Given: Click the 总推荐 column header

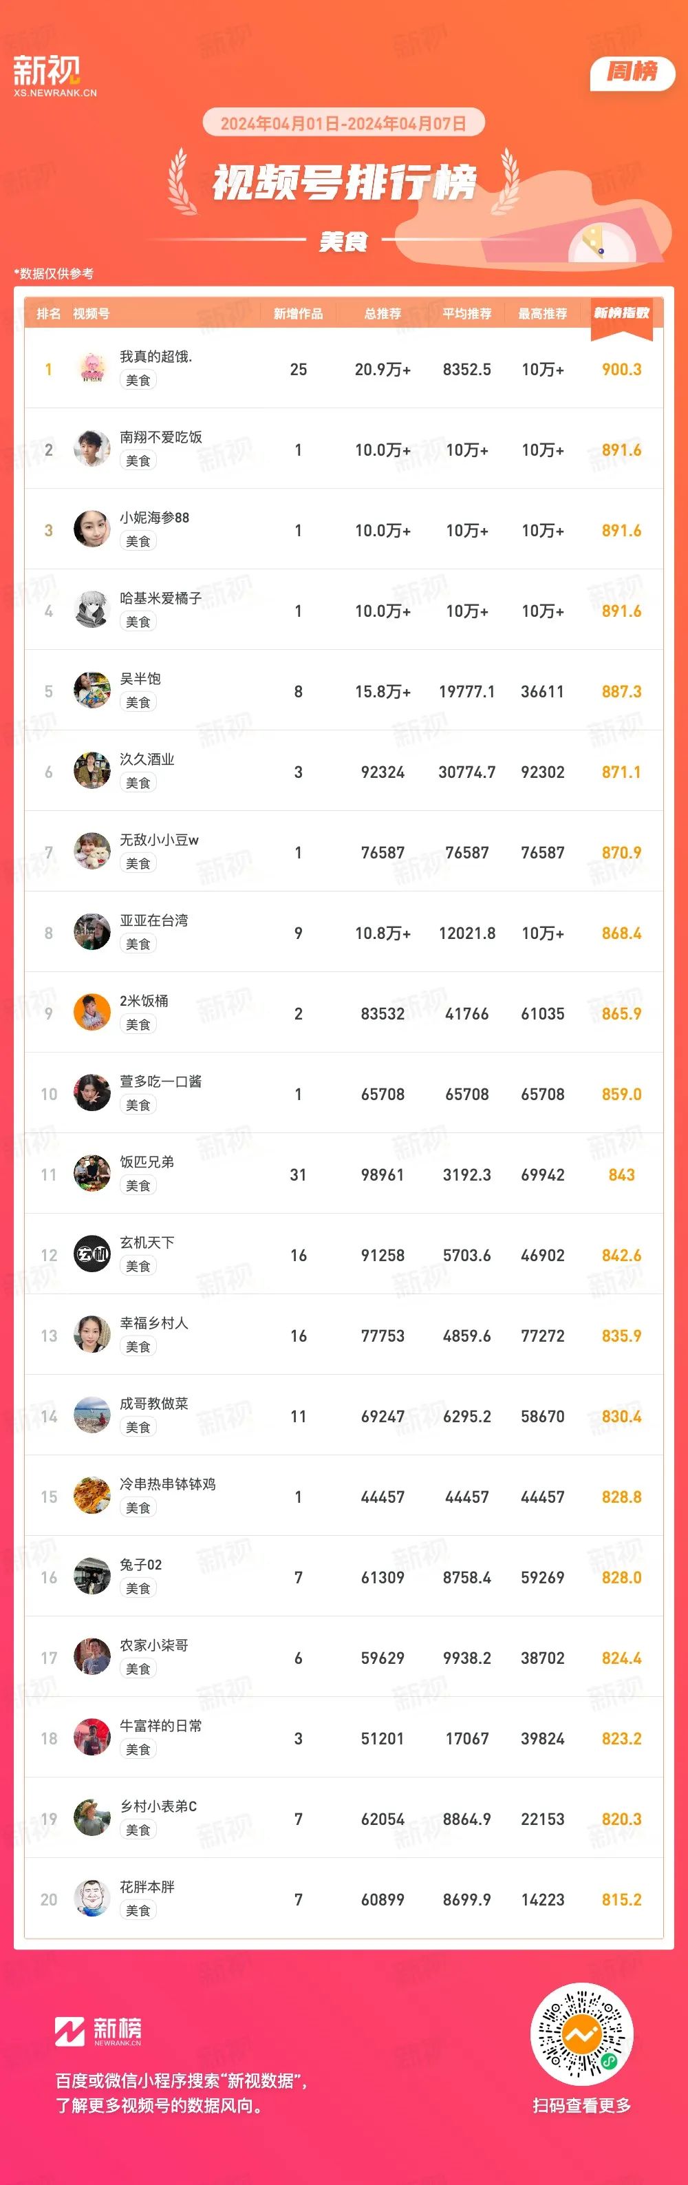Looking at the screenshot, I should click(x=383, y=314).
